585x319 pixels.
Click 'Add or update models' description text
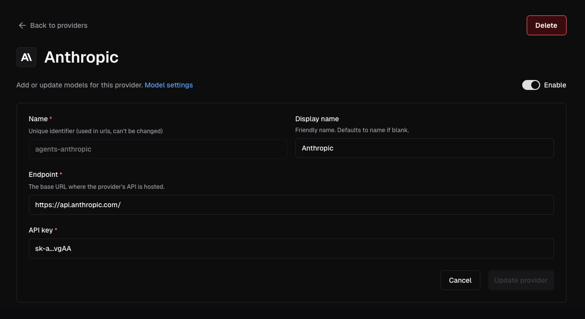point(79,85)
